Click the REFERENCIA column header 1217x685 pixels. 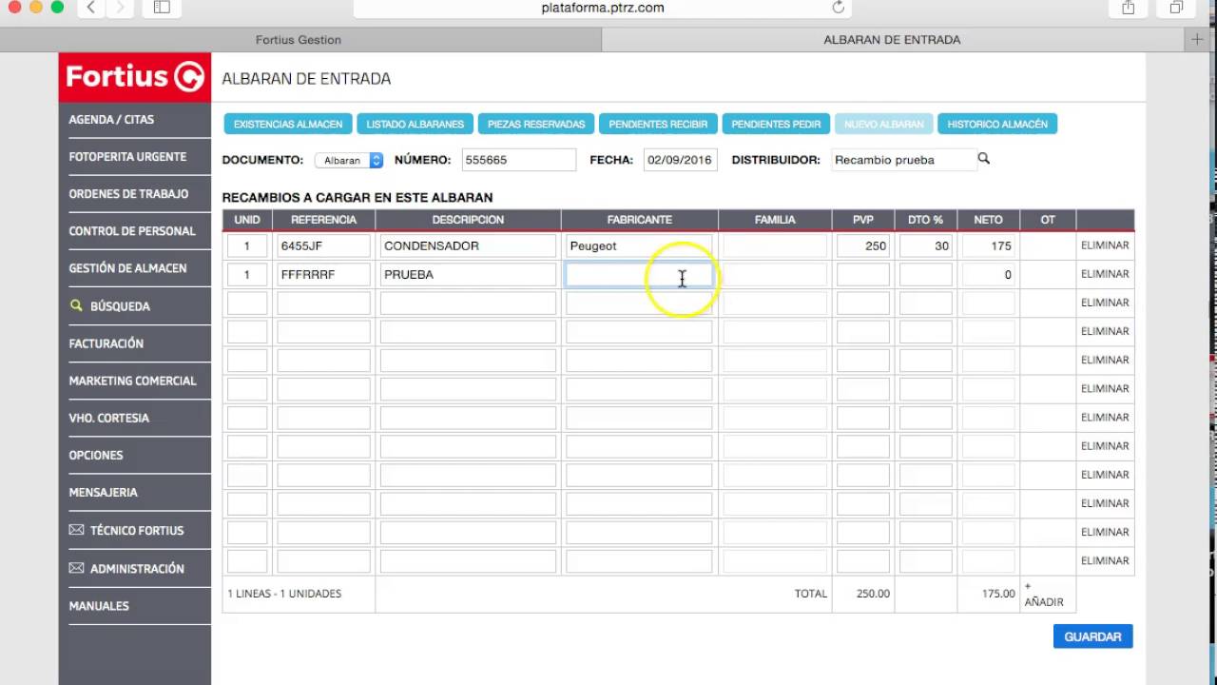point(323,220)
